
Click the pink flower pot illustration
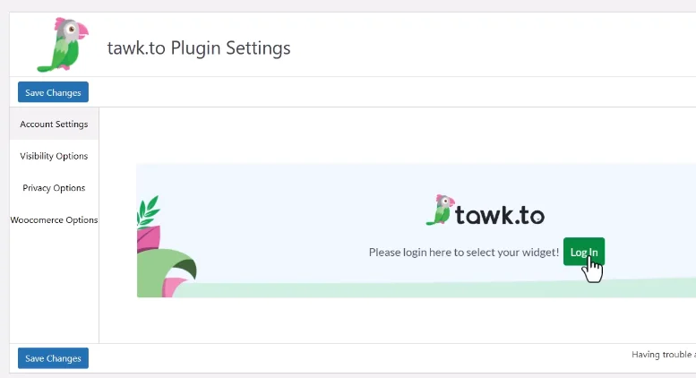(x=149, y=238)
